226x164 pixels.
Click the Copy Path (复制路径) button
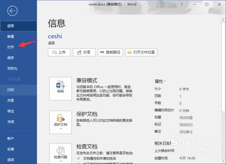[110, 52]
